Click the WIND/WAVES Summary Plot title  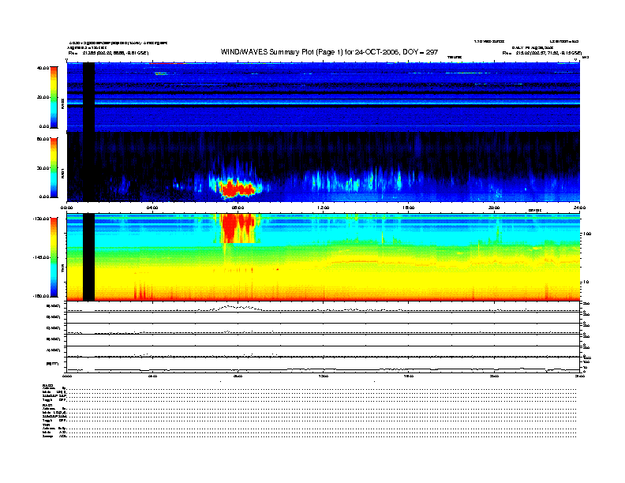(x=329, y=52)
